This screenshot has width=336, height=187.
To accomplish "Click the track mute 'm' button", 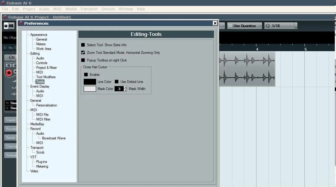I will [x=9, y=65].
